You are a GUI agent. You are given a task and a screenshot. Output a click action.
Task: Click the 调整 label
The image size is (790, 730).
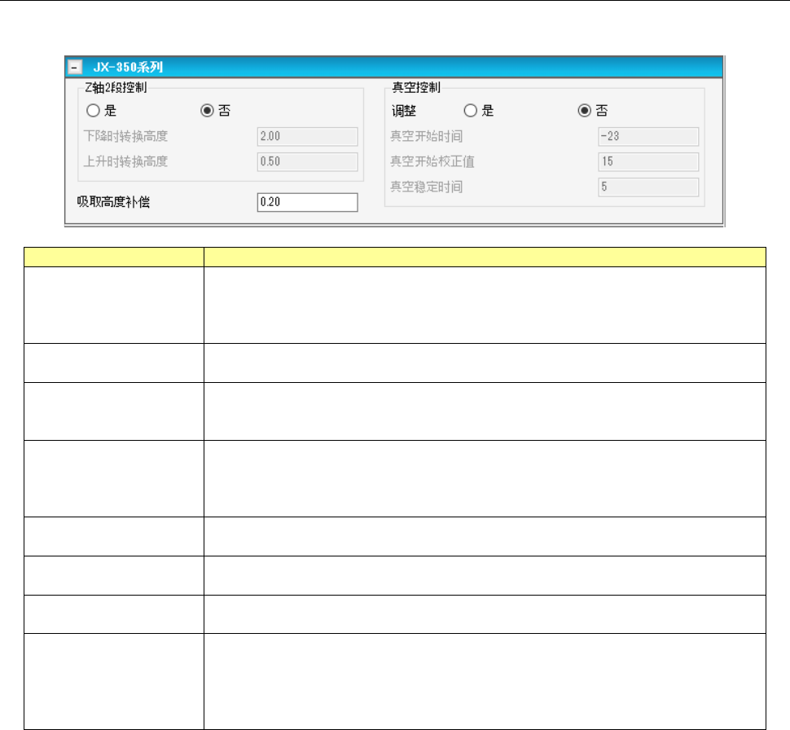(x=404, y=111)
